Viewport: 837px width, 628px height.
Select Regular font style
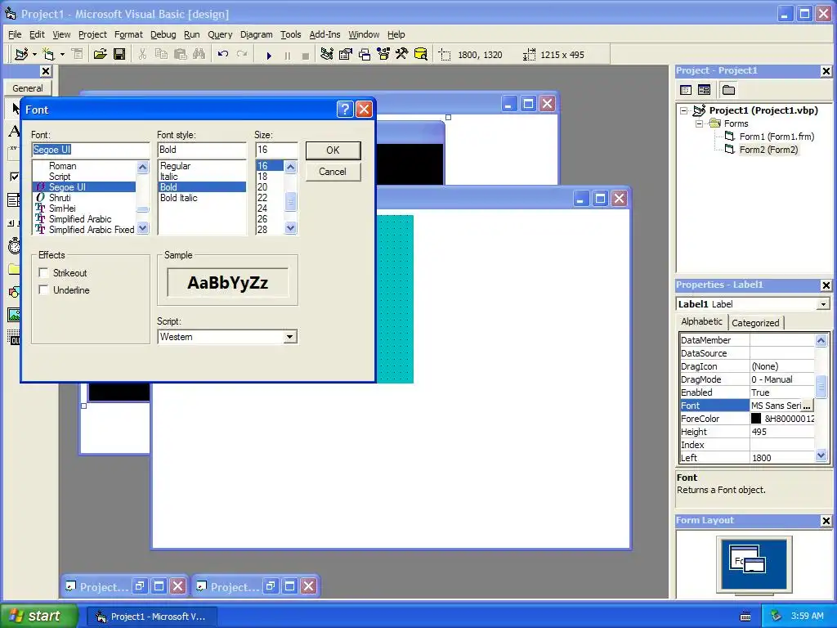coord(175,166)
